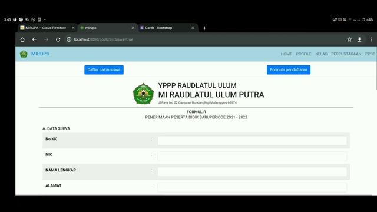Click the WhatsApp notification icon in status bar
377x212 pixels.
33,19
